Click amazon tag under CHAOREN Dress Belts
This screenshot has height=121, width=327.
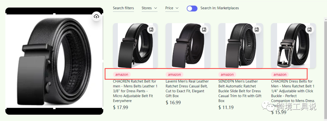click(x=280, y=74)
